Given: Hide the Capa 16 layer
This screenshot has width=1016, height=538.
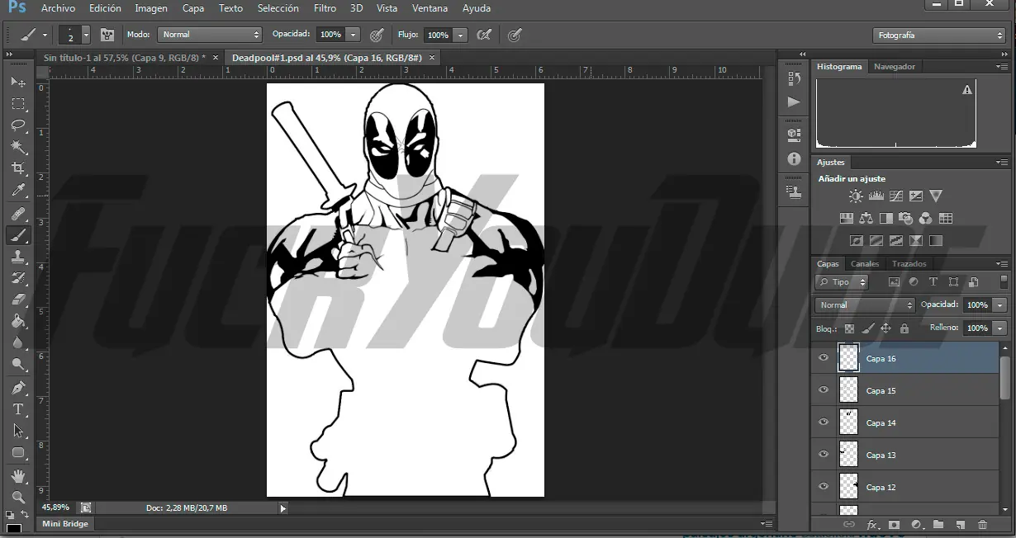Looking at the screenshot, I should [x=823, y=357].
